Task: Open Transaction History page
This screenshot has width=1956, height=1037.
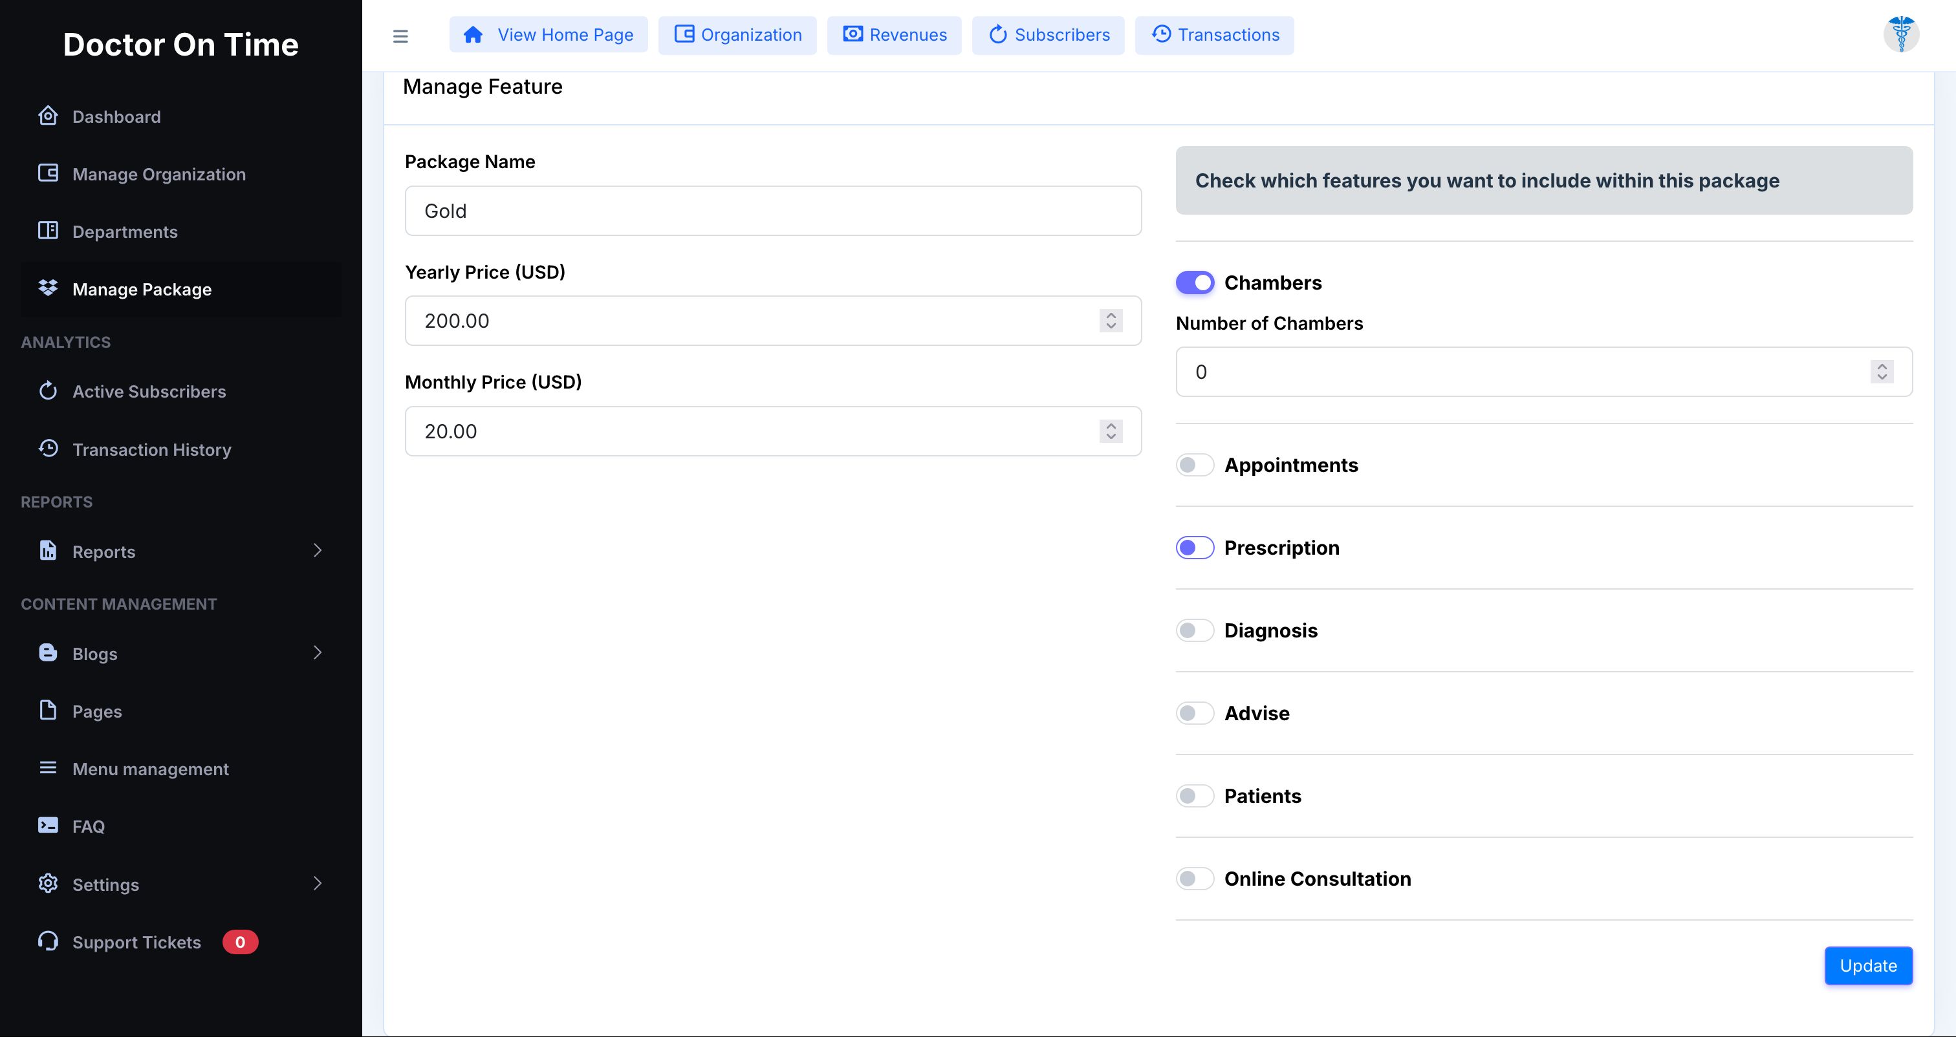Action: pos(180,449)
